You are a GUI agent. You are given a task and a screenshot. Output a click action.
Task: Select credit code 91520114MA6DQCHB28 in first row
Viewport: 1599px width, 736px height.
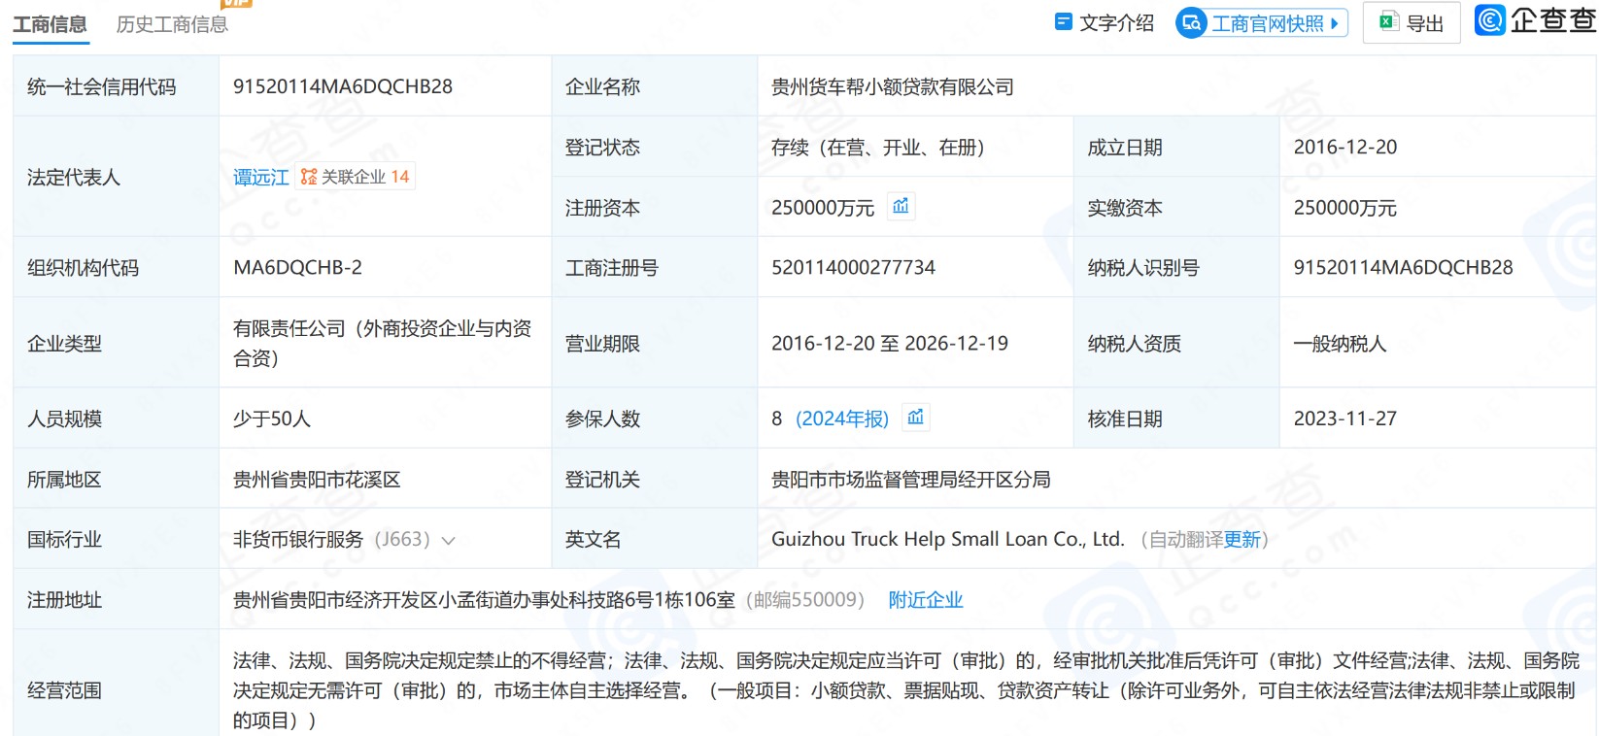point(343,86)
